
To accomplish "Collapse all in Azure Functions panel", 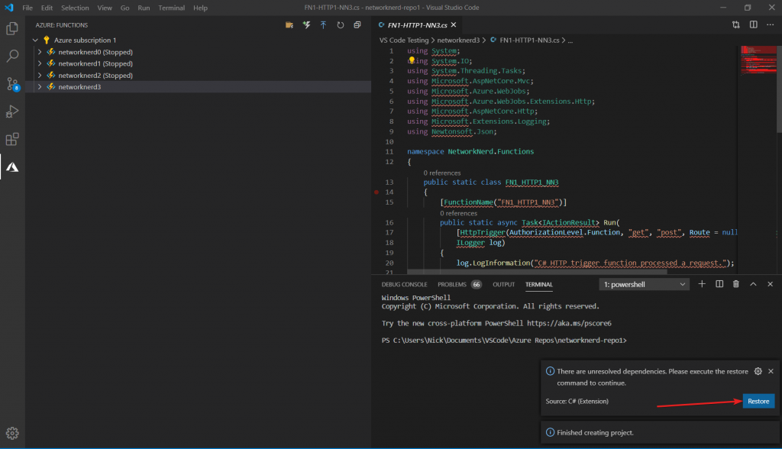I will [357, 25].
